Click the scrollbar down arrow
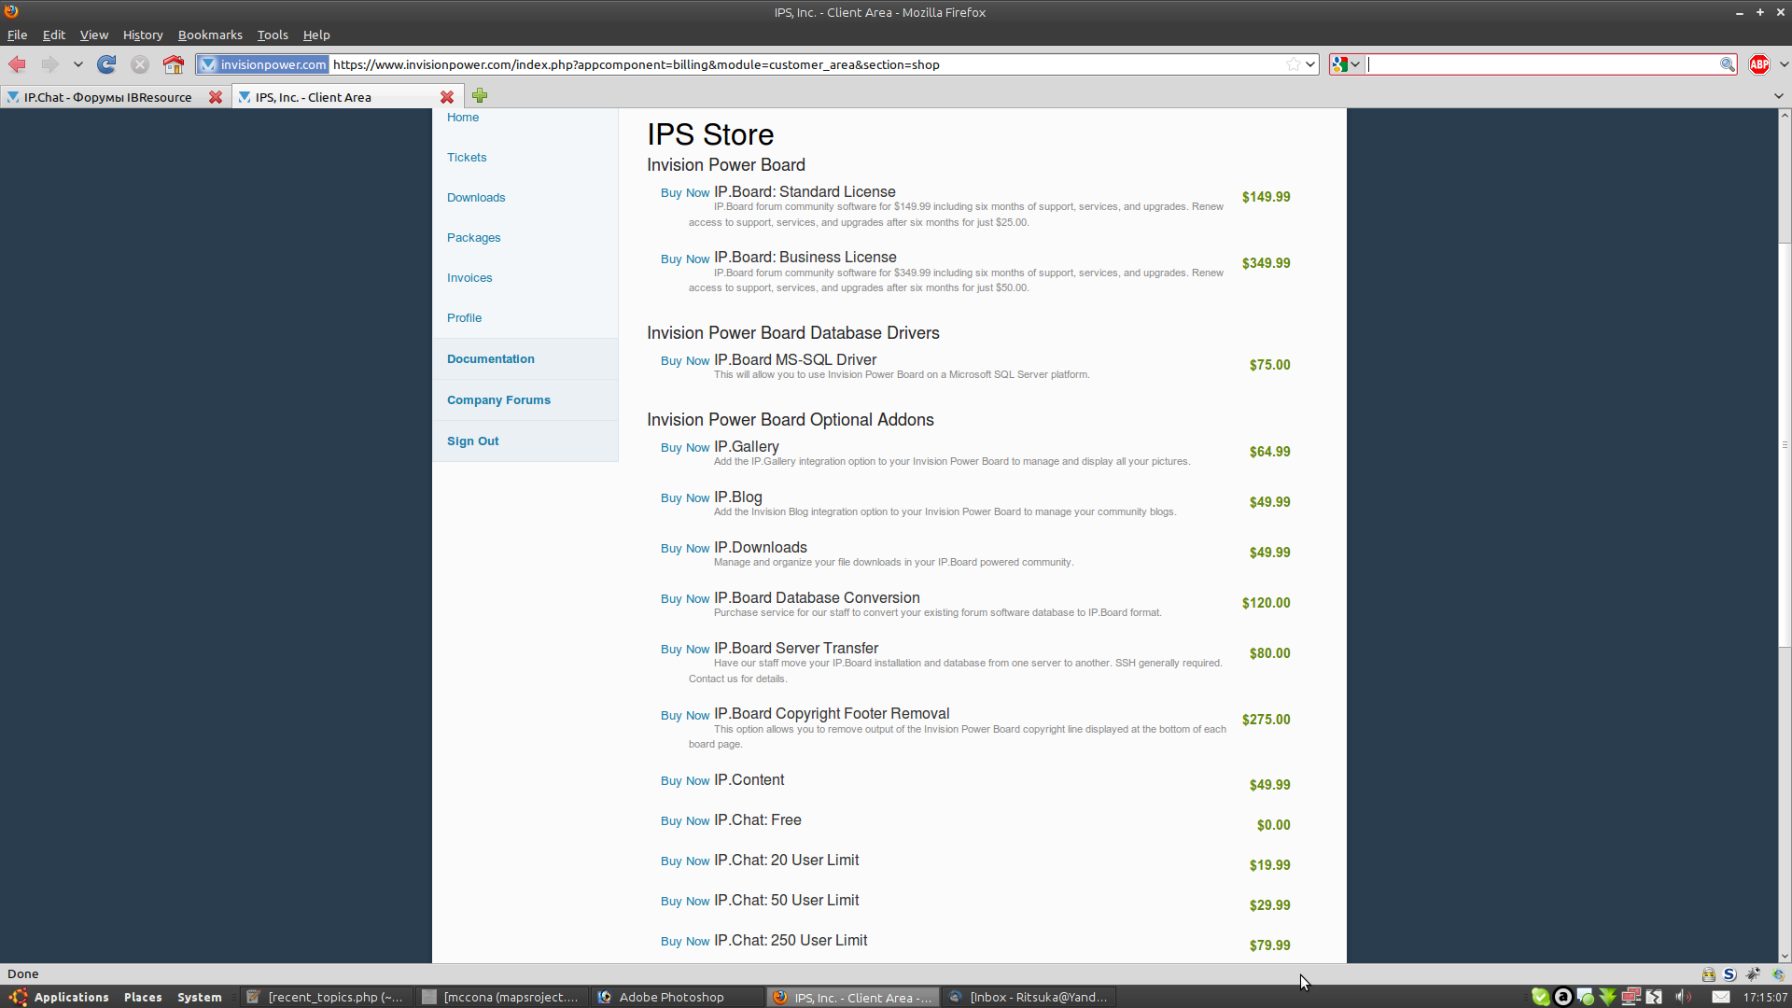Viewport: 1792px width, 1008px height. [x=1785, y=956]
